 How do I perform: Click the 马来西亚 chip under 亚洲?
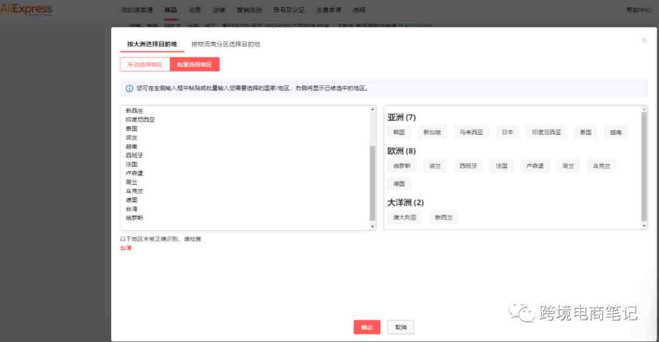click(471, 132)
